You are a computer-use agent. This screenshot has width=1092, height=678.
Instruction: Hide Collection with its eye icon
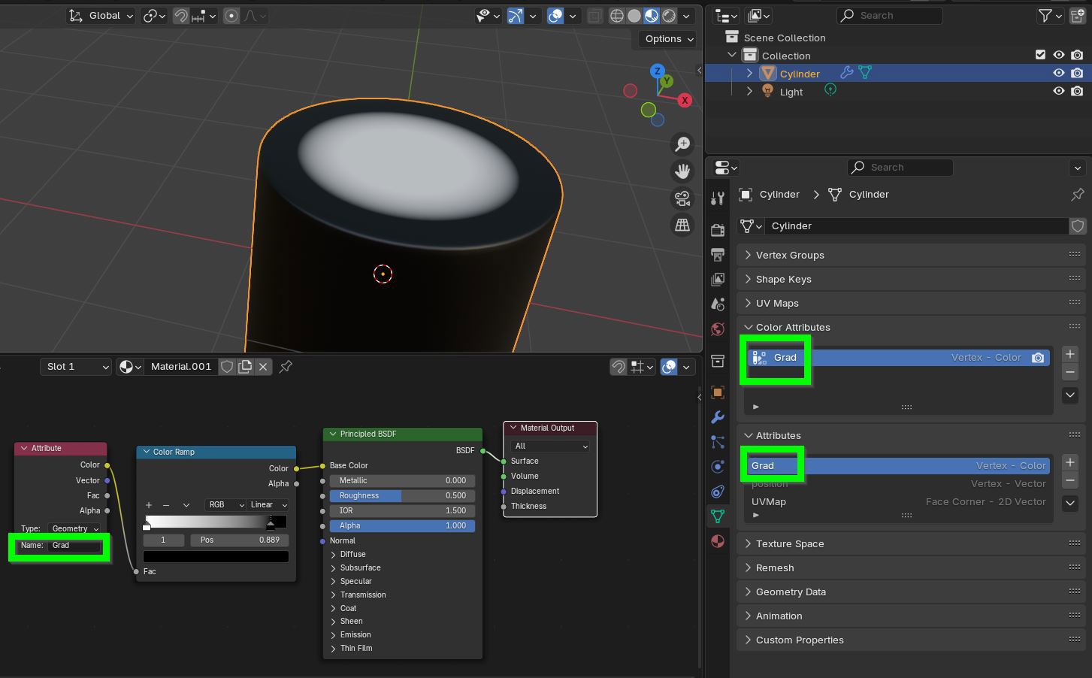1059,55
